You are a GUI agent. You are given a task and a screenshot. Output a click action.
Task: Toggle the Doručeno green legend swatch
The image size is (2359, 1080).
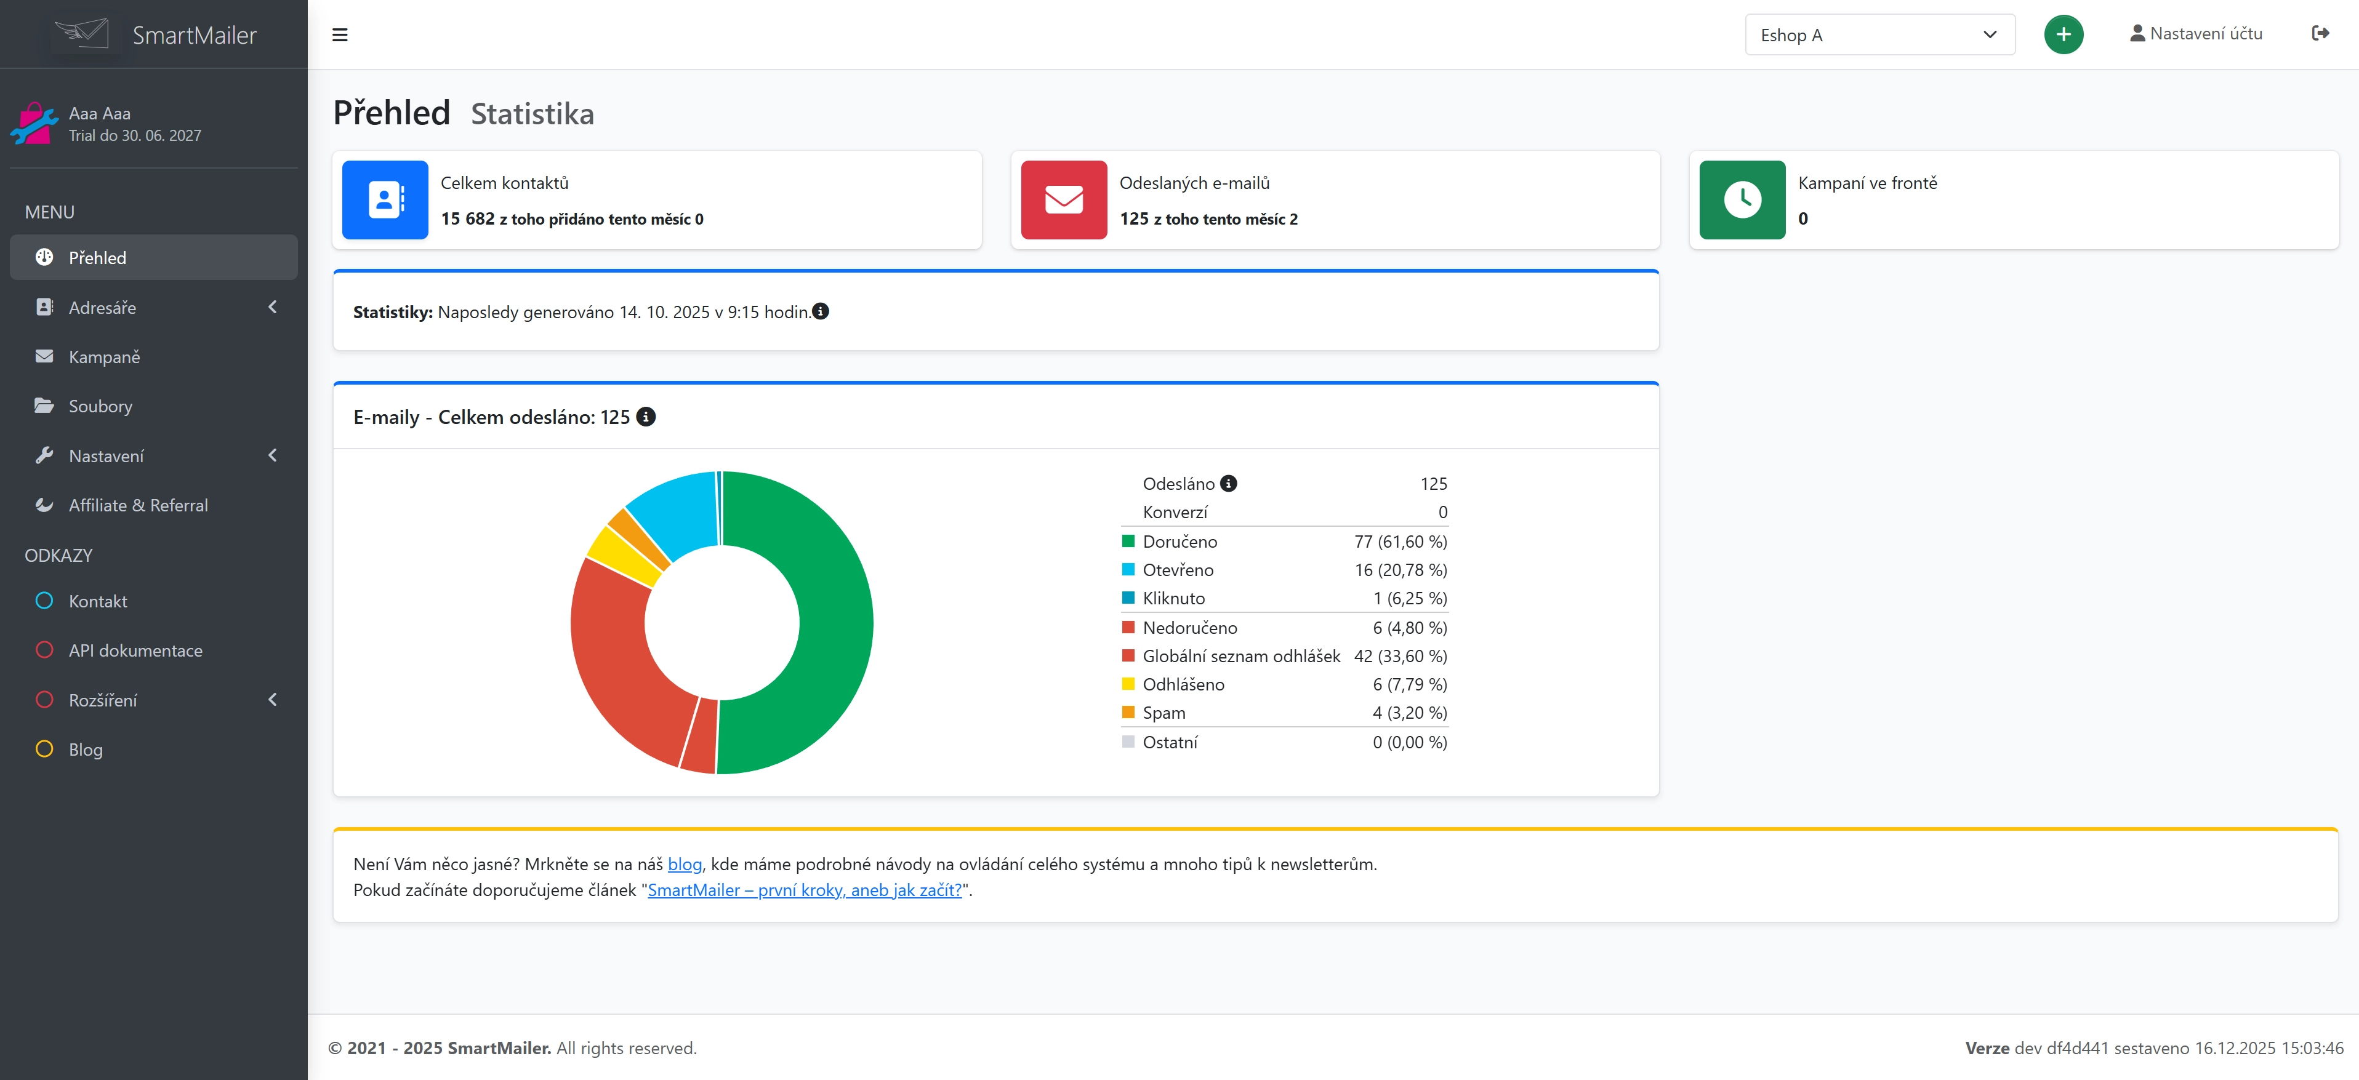coord(1128,541)
